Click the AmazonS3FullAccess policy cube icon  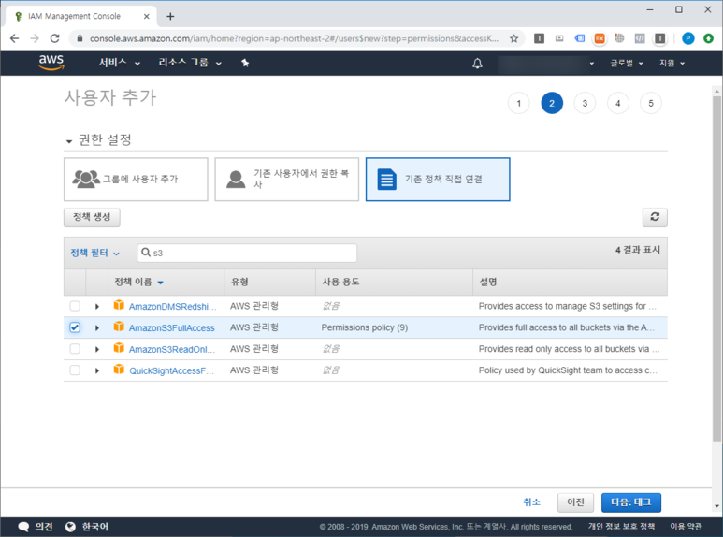(119, 327)
